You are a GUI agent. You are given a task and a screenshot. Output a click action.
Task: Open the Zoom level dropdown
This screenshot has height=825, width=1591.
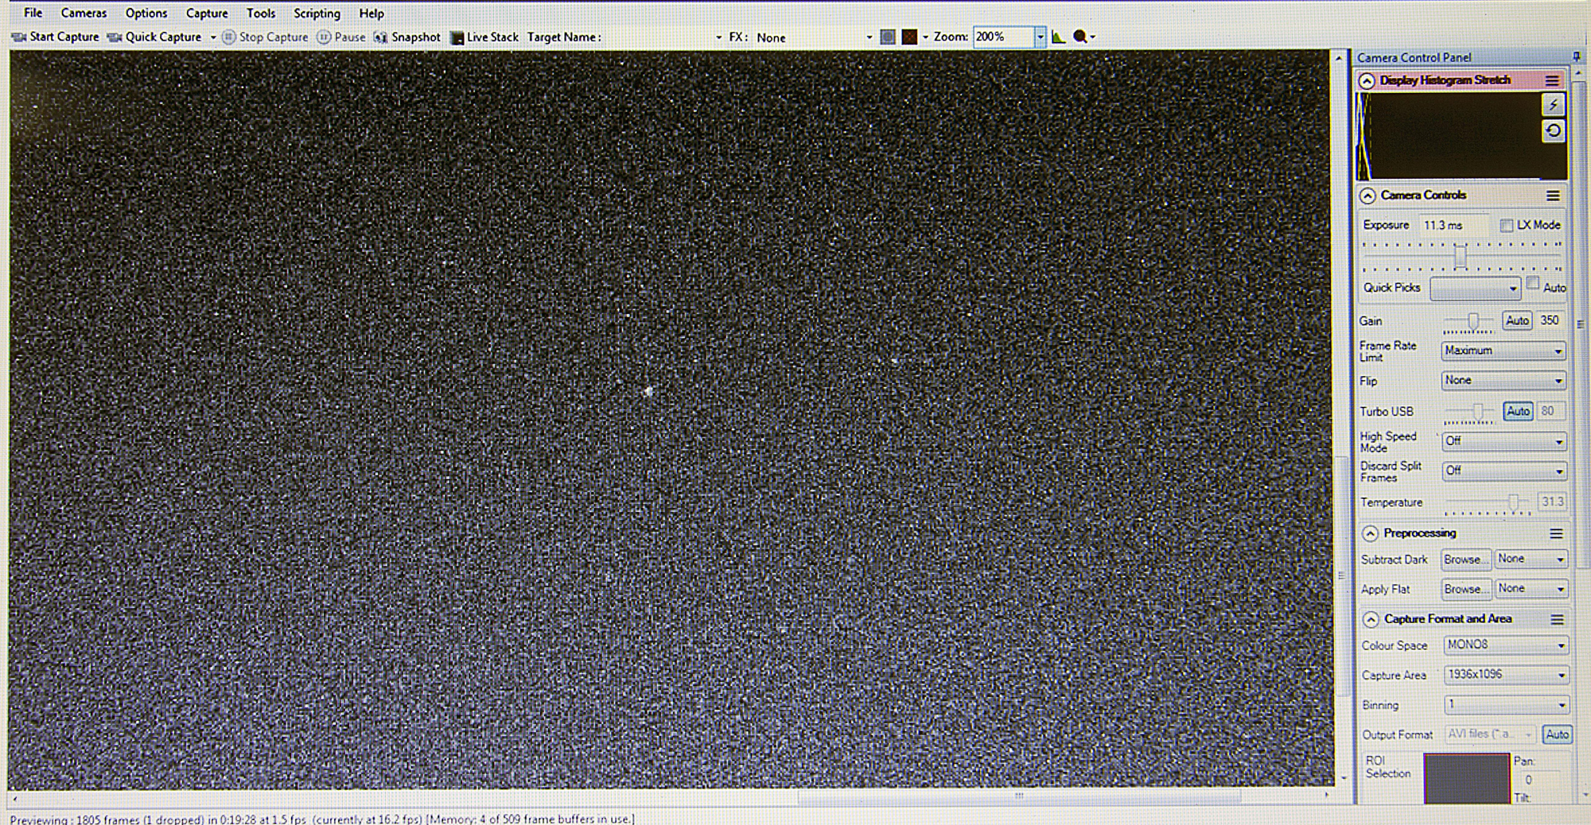[x=1039, y=37]
